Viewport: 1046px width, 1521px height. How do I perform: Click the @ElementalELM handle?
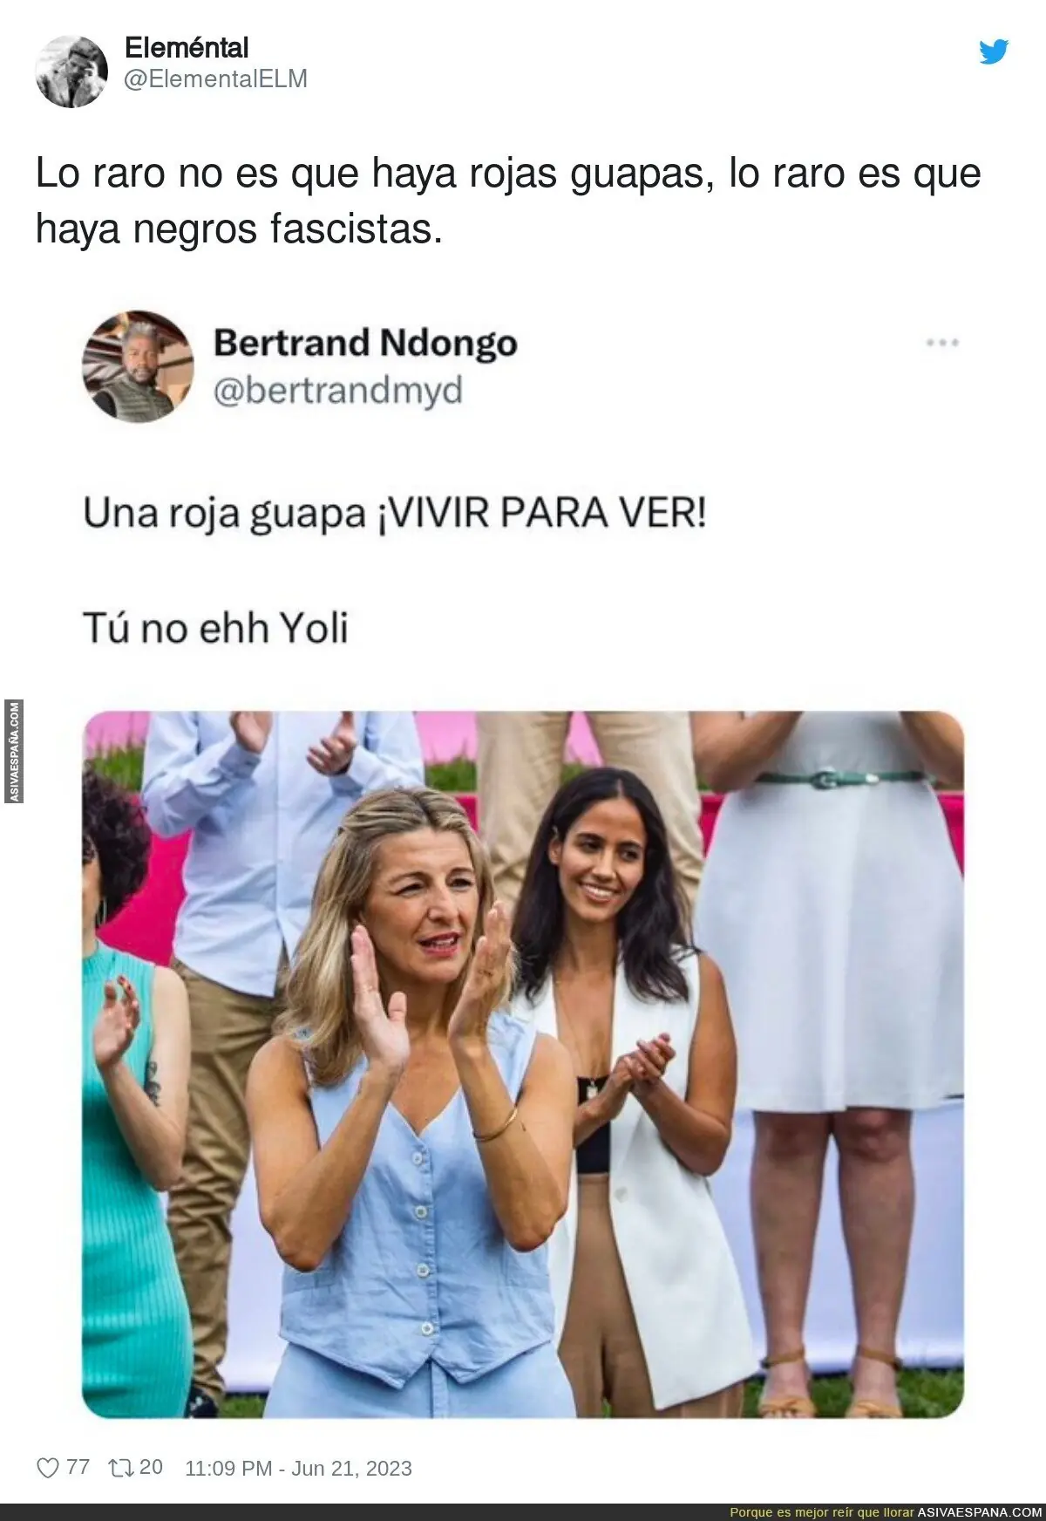[216, 79]
